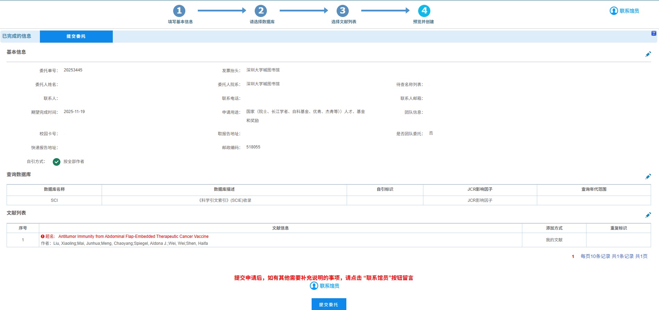
Task: Click the 填写基本信息 step label
Action: click(180, 22)
